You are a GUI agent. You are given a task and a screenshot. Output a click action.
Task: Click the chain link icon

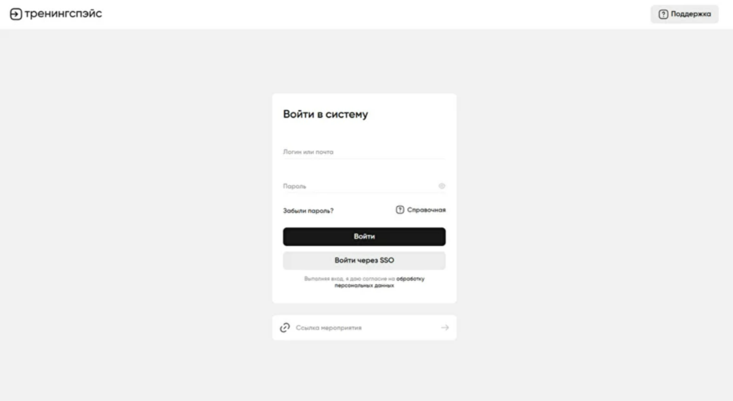pos(285,328)
